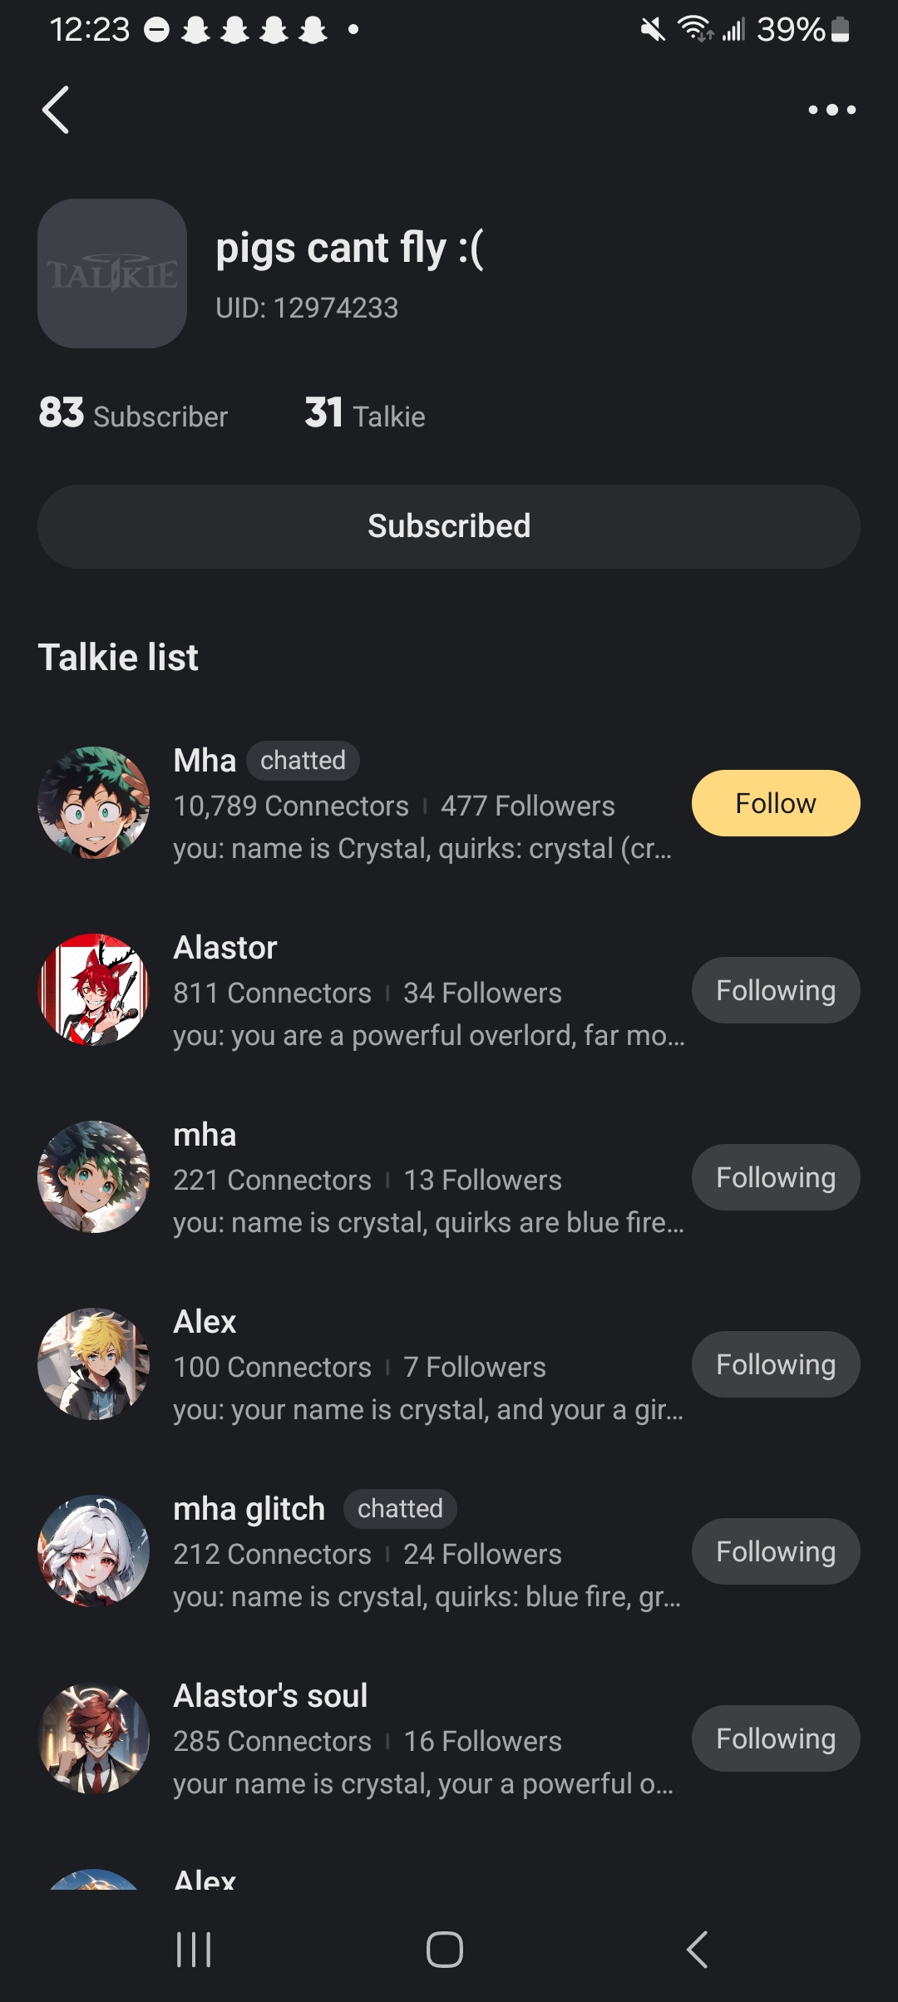Tap Alastor's red-haired avatar
Image resolution: width=898 pixels, height=2002 pixels.
(x=94, y=990)
